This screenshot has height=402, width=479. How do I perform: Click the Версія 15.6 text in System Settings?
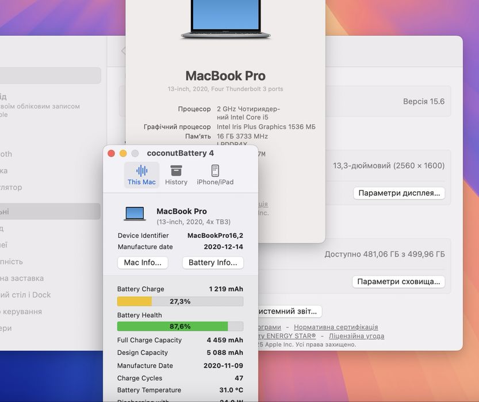[424, 102]
